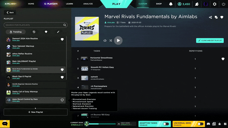Toggle Universal Sens switch
Viewport: 228px width, 128px height.
(200, 124)
